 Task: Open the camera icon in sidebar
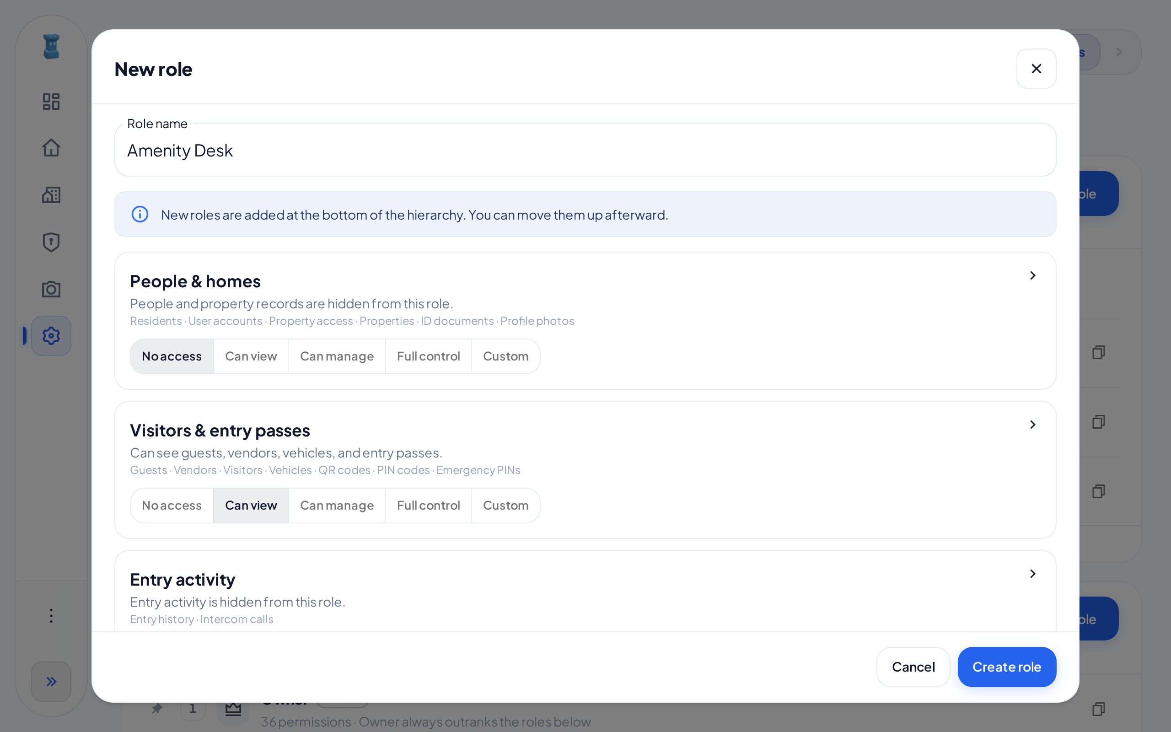click(51, 289)
